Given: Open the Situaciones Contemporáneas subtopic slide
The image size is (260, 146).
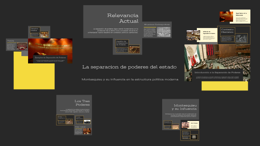Looking at the screenshot, I should [157, 30].
